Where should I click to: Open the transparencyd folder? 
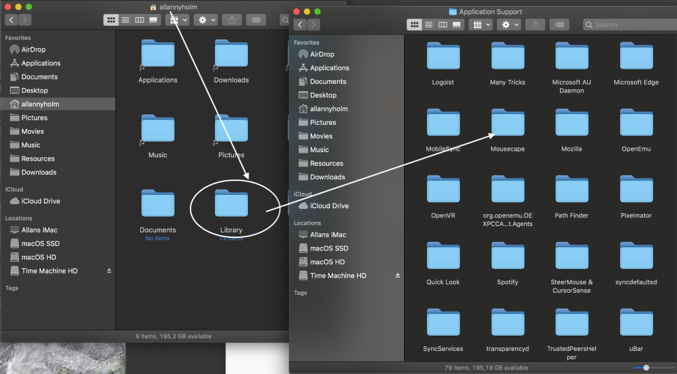[508, 322]
